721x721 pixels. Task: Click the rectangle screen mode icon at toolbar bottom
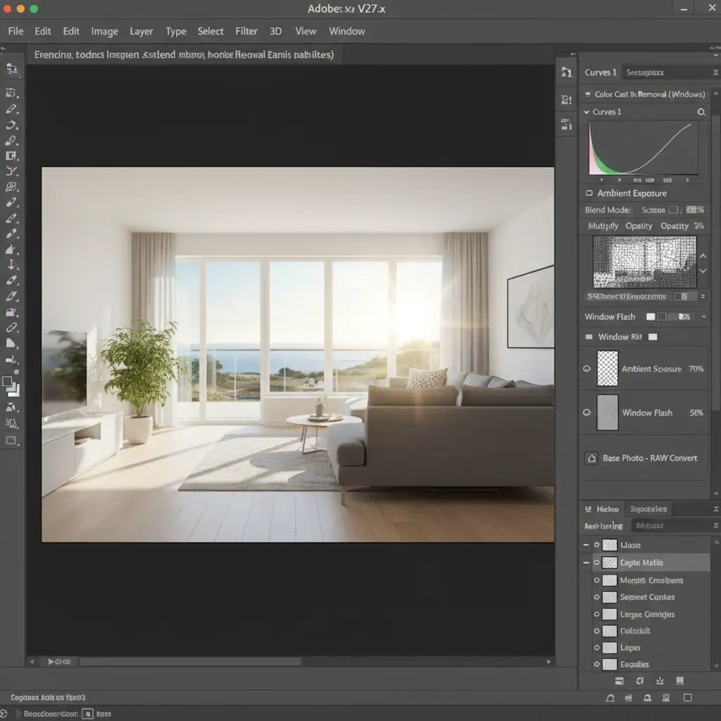(11, 440)
